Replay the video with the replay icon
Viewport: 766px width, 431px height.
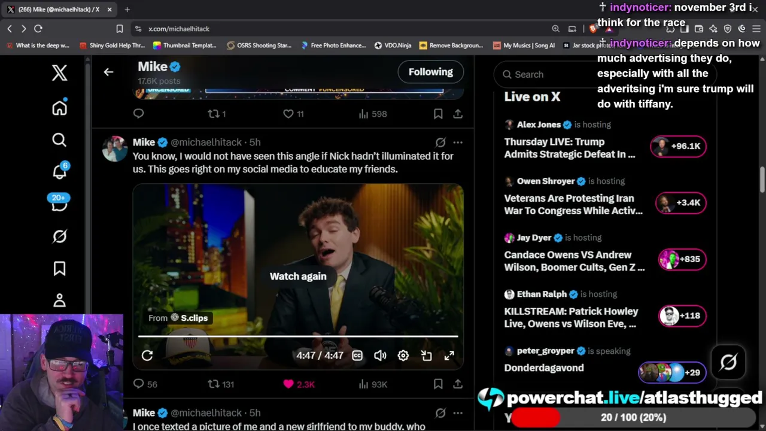coord(147,356)
